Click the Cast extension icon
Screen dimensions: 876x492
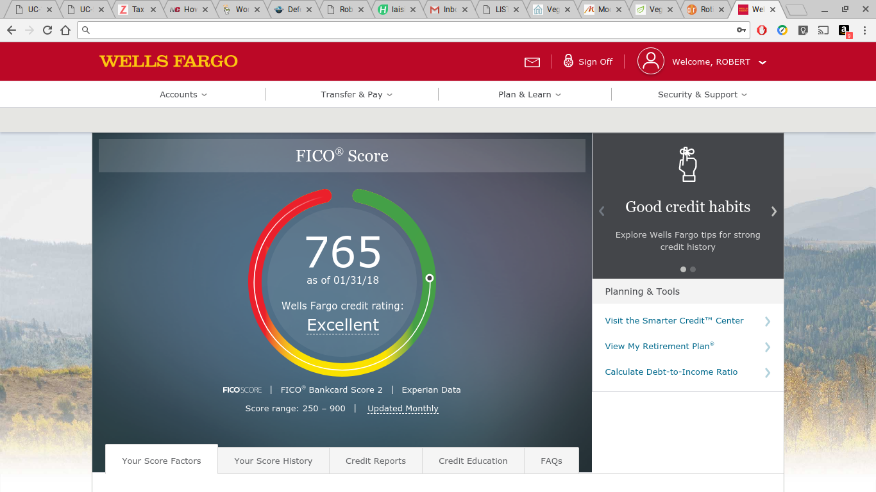coord(823,30)
